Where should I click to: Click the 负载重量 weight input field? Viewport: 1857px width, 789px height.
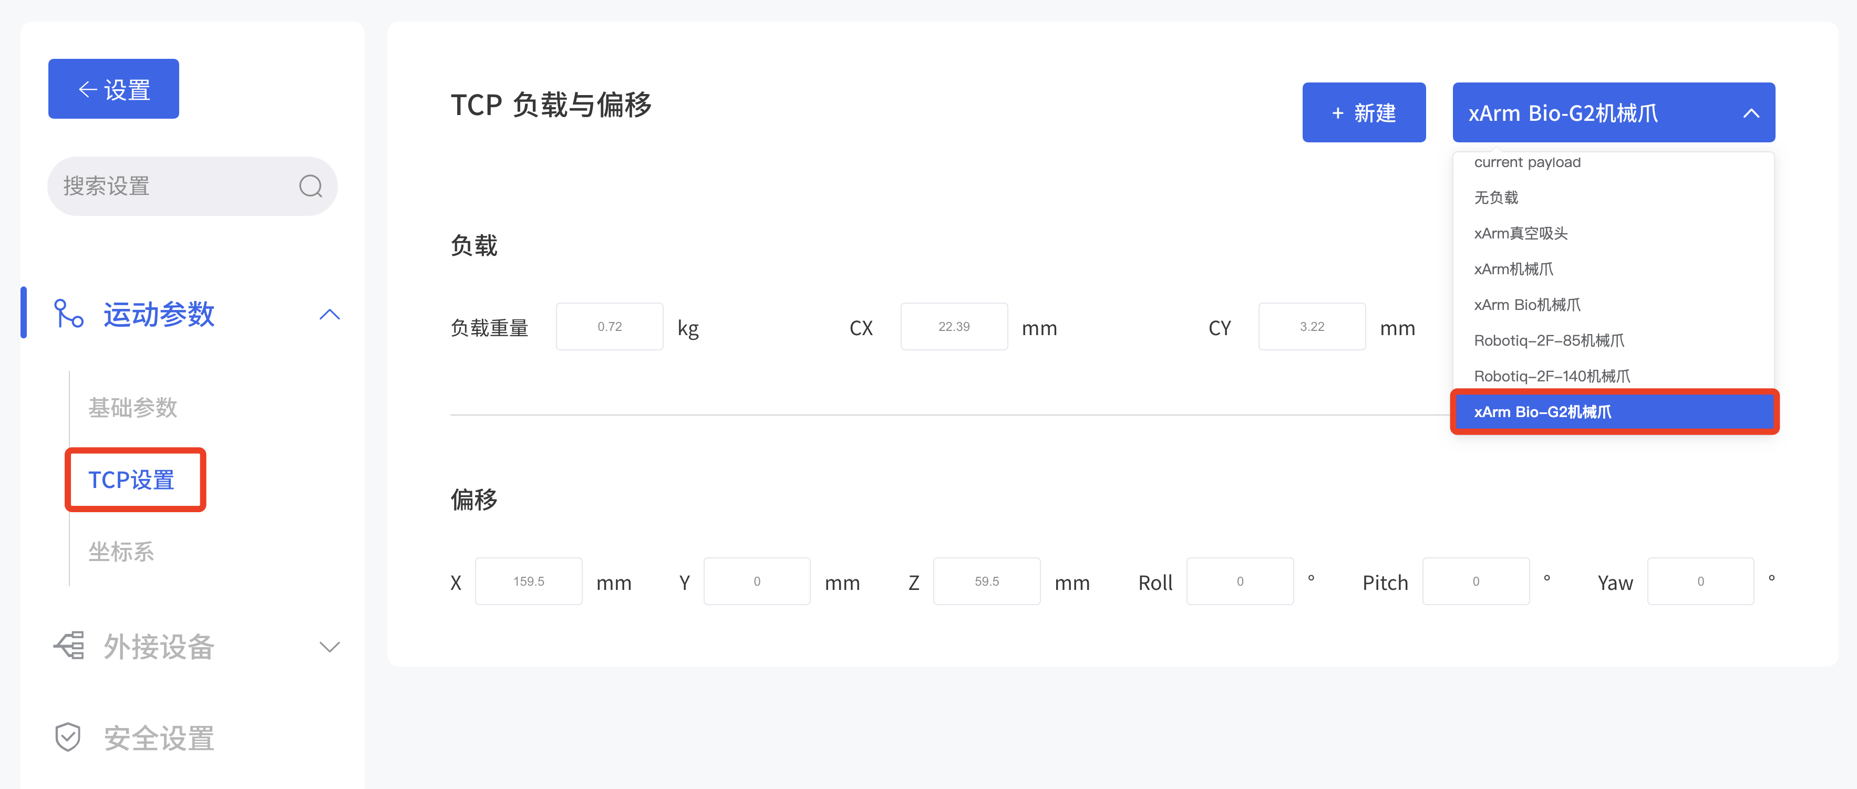point(609,326)
